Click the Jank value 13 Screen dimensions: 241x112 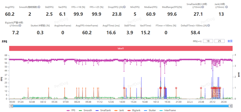point(221,14)
